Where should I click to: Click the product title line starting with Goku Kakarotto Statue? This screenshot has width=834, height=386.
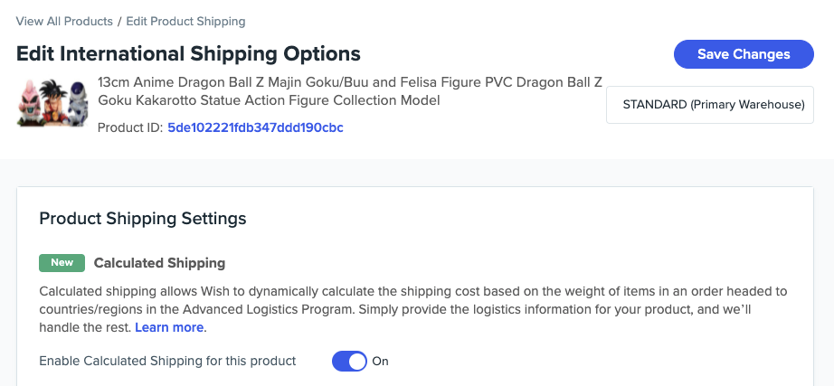point(269,100)
